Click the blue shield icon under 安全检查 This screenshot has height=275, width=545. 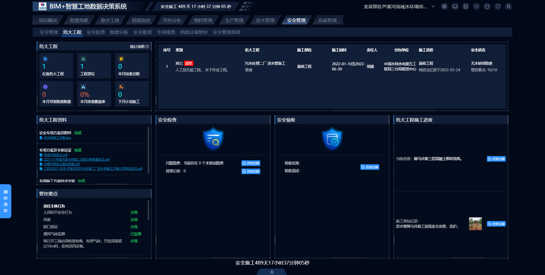tap(213, 139)
